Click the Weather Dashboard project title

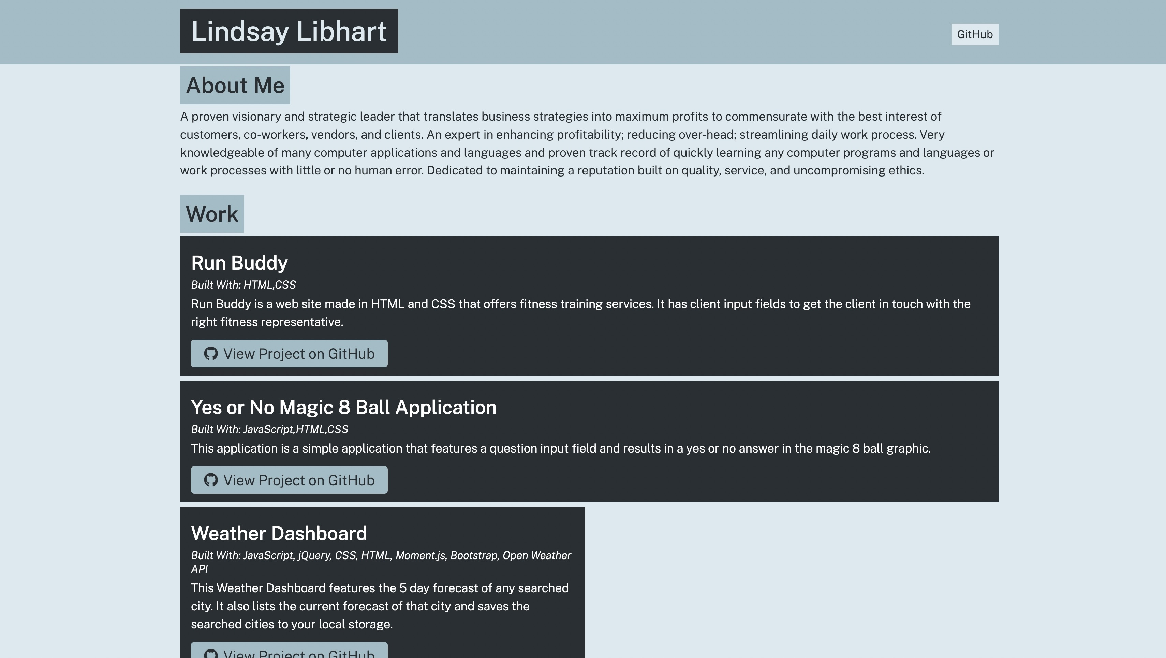click(x=279, y=534)
